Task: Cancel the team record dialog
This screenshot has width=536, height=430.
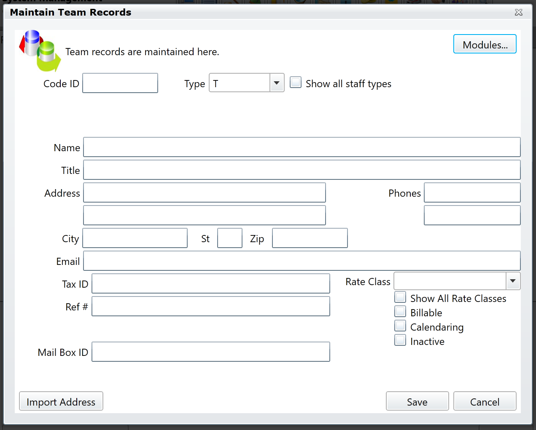Action: coord(485,401)
